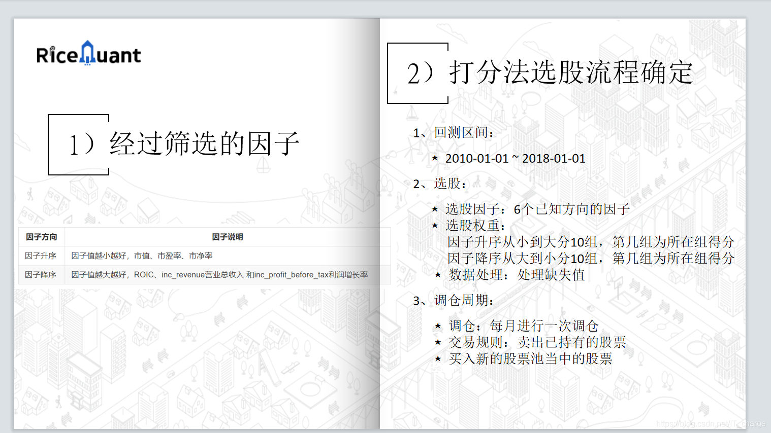This screenshot has width=771, height=433.
Task: Click '选股因子：6个已知方向的因子'
Action: [x=537, y=209]
